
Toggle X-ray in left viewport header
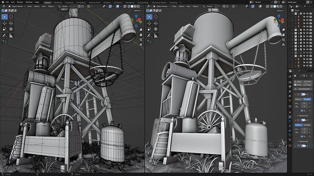point(125,6)
